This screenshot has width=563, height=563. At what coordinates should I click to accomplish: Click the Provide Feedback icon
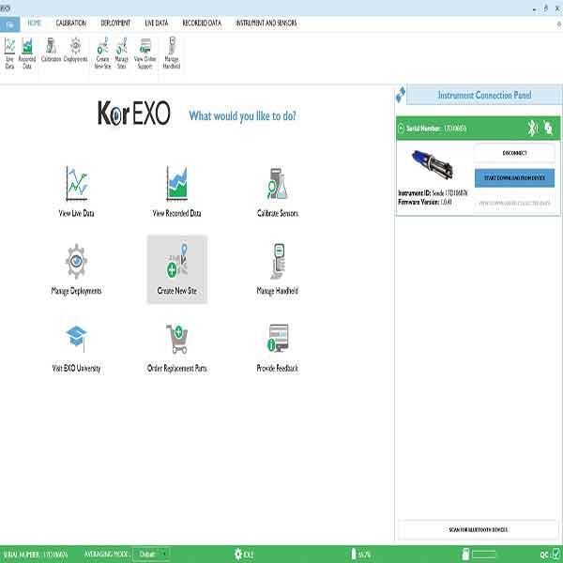pos(278,339)
